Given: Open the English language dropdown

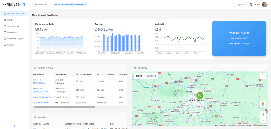Looking at the screenshot, I should click(241, 4).
